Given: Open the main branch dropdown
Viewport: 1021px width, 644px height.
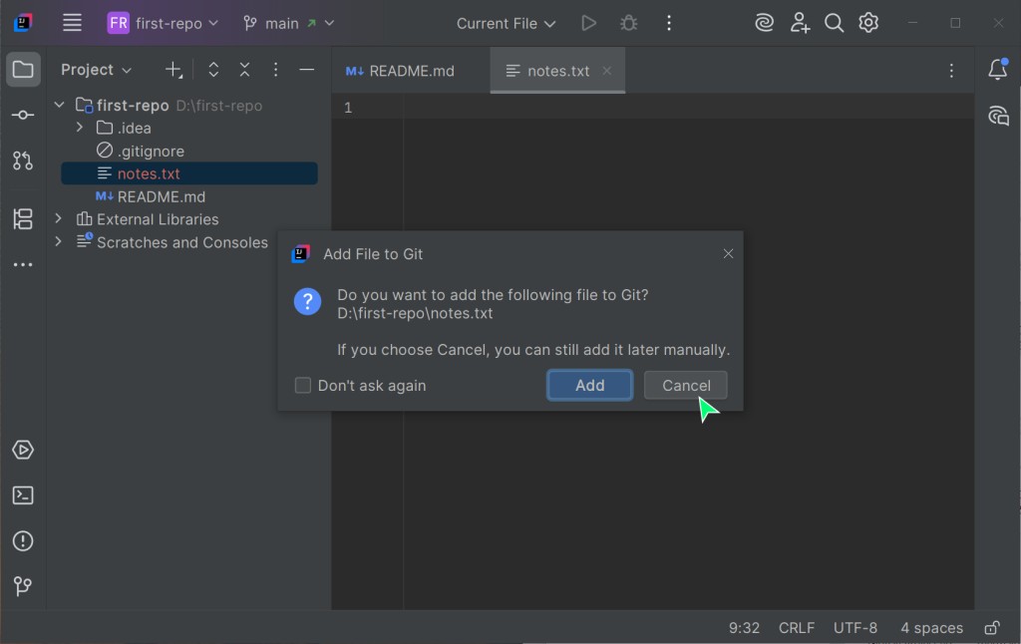Looking at the screenshot, I should (x=288, y=24).
